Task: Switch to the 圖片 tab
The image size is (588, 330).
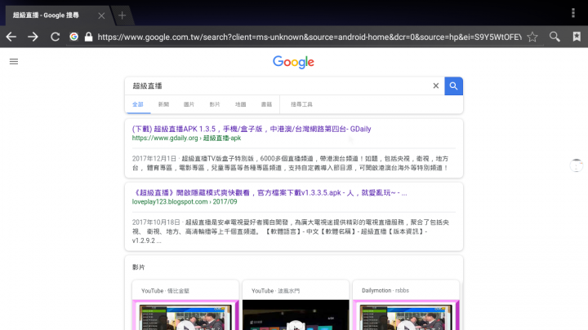Action: coord(189,104)
